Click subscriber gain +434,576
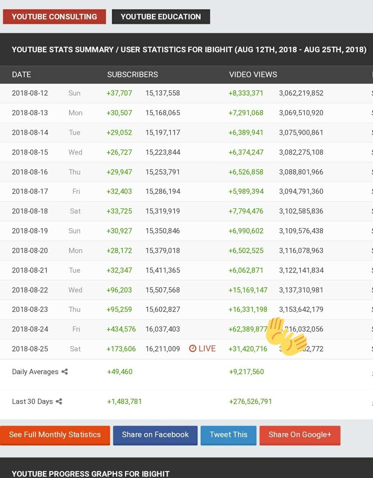The image size is (373, 478). tap(121, 329)
